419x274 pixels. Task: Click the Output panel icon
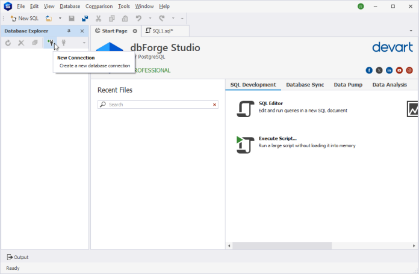pos(10,257)
